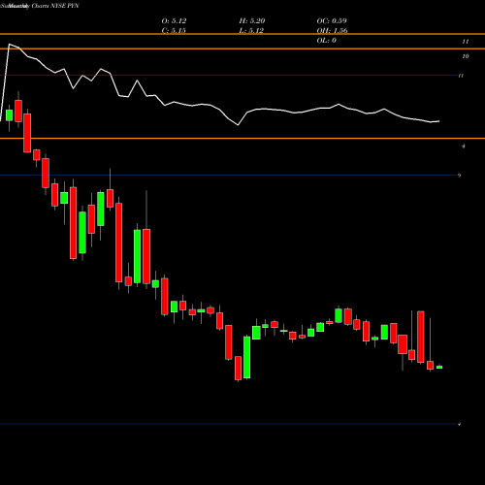Image resolution: width=485 pixels, height=485 pixels.
Task: Click the '10' price axis label
Action: (466, 56)
